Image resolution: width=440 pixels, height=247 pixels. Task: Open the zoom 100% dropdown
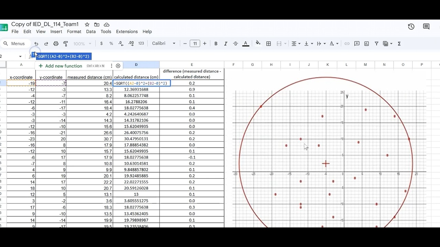coord(82,44)
